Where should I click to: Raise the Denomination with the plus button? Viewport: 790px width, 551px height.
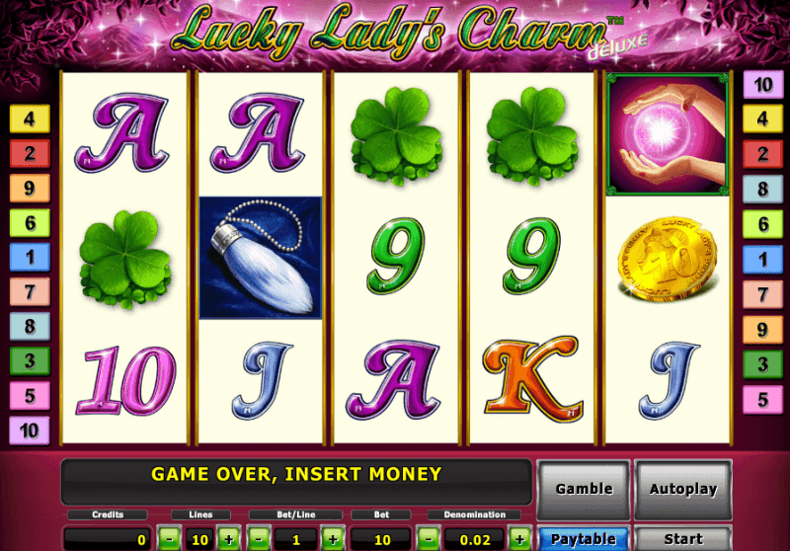[x=519, y=539]
